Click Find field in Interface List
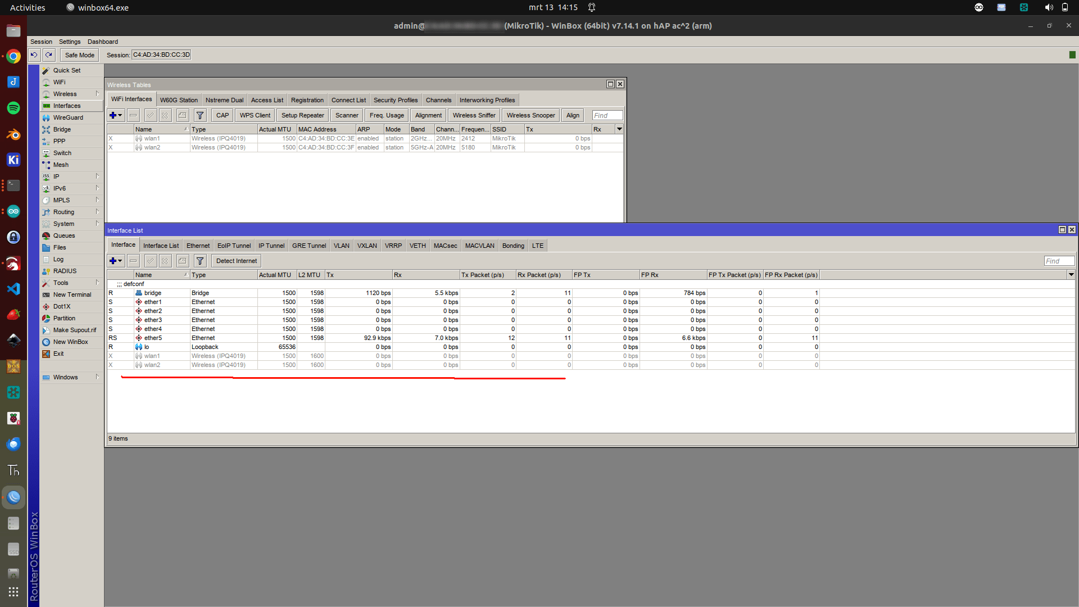Screen dimensions: 1079x607 [1059, 261]
